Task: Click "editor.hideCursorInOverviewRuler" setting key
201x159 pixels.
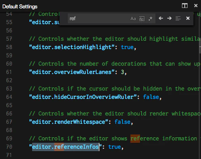Action: 83,97
